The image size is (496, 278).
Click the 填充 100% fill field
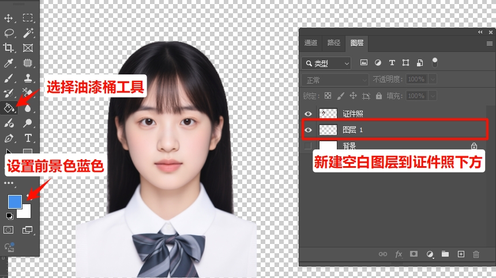pos(417,96)
